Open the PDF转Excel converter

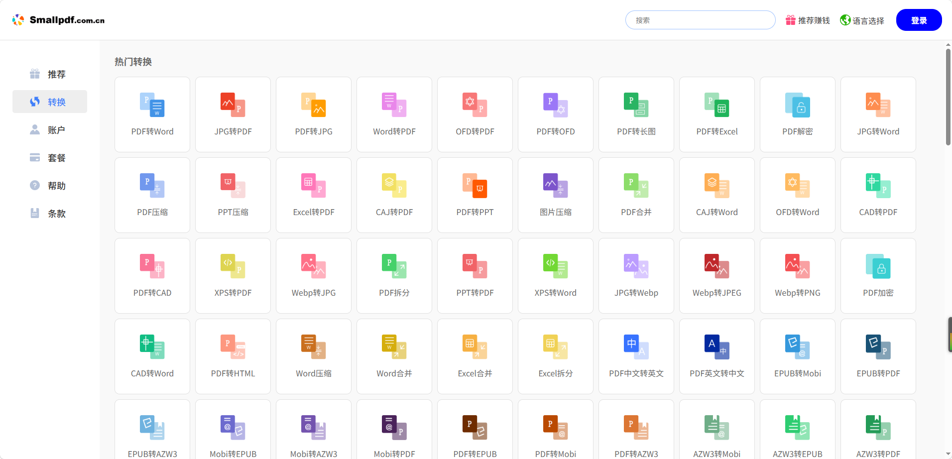coord(716,115)
